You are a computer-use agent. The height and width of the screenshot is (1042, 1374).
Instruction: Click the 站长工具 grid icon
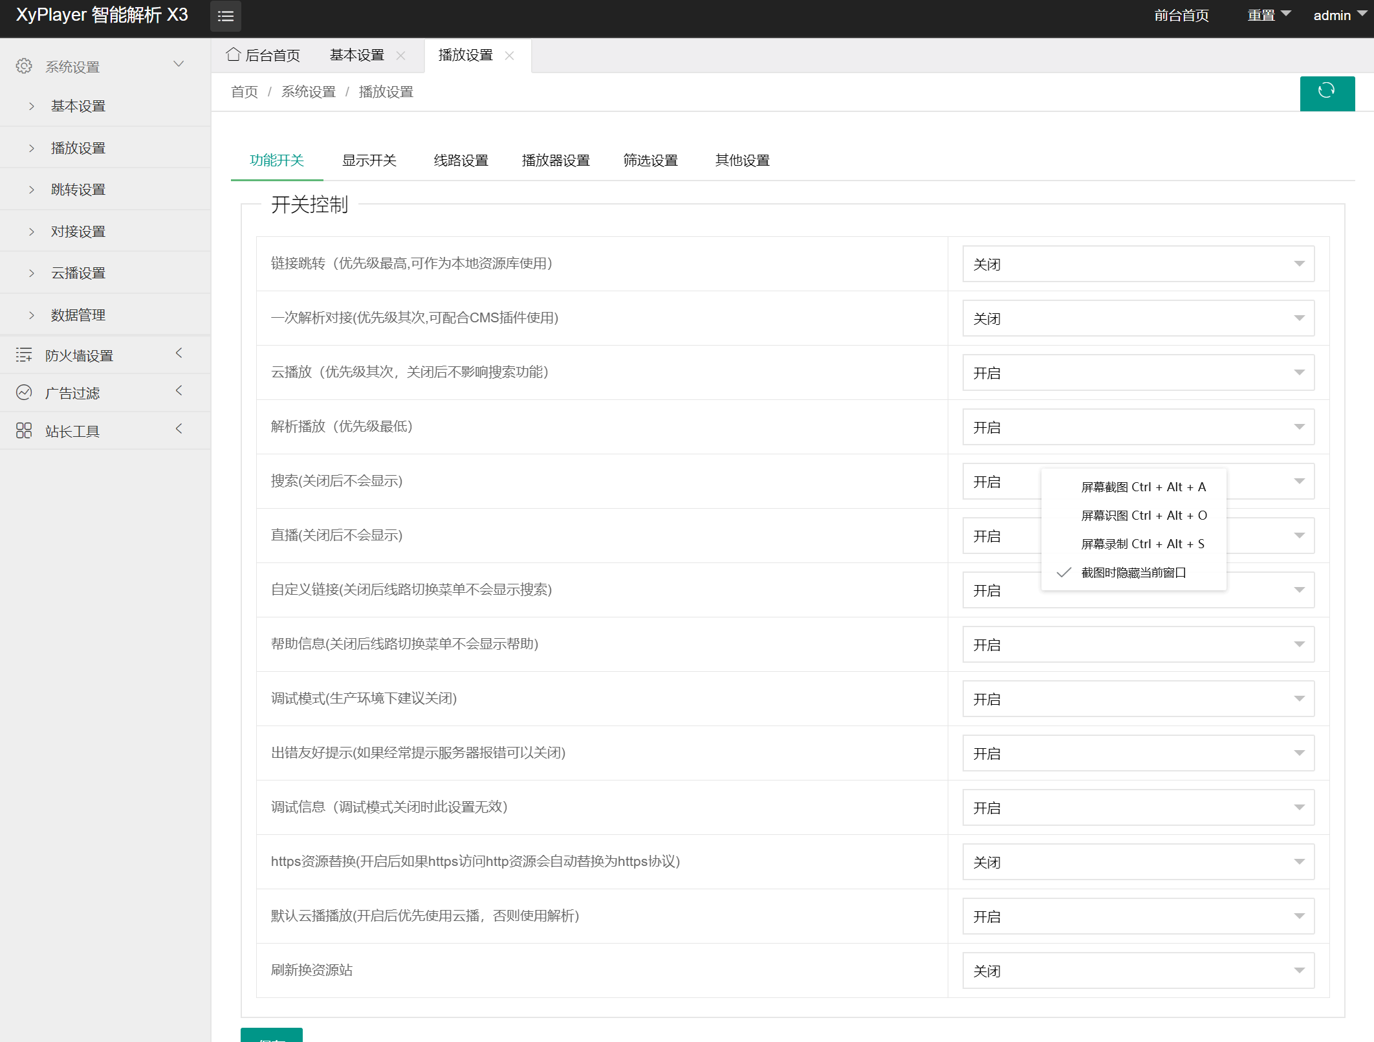[x=24, y=430]
